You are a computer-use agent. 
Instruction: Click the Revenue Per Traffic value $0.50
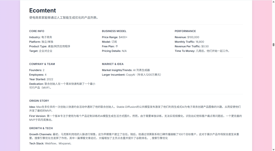(205, 46)
